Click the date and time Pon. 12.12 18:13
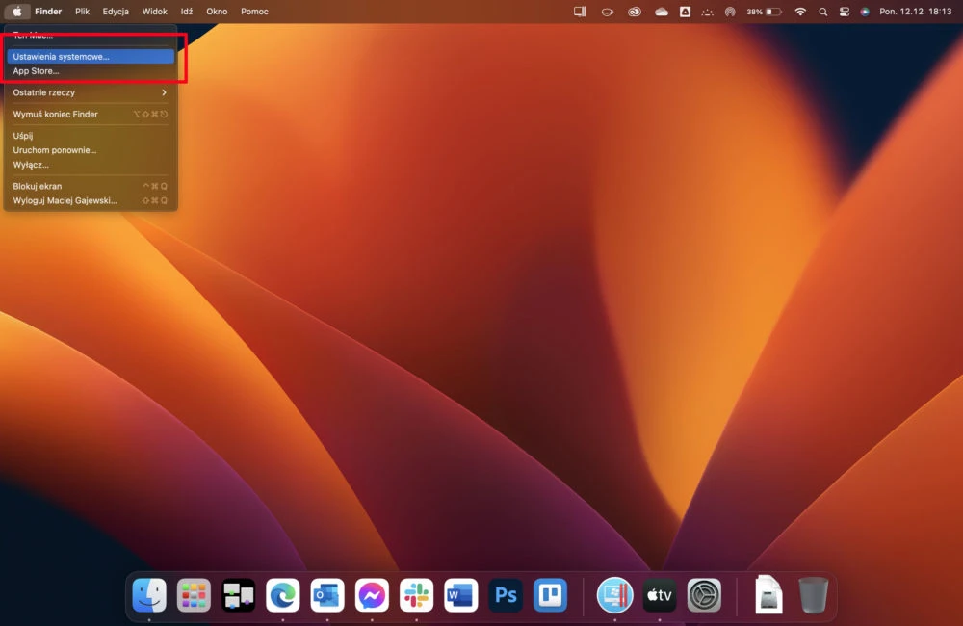The width and height of the screenshot is (963, 626). pyautogui.click(x=915, y=11)
